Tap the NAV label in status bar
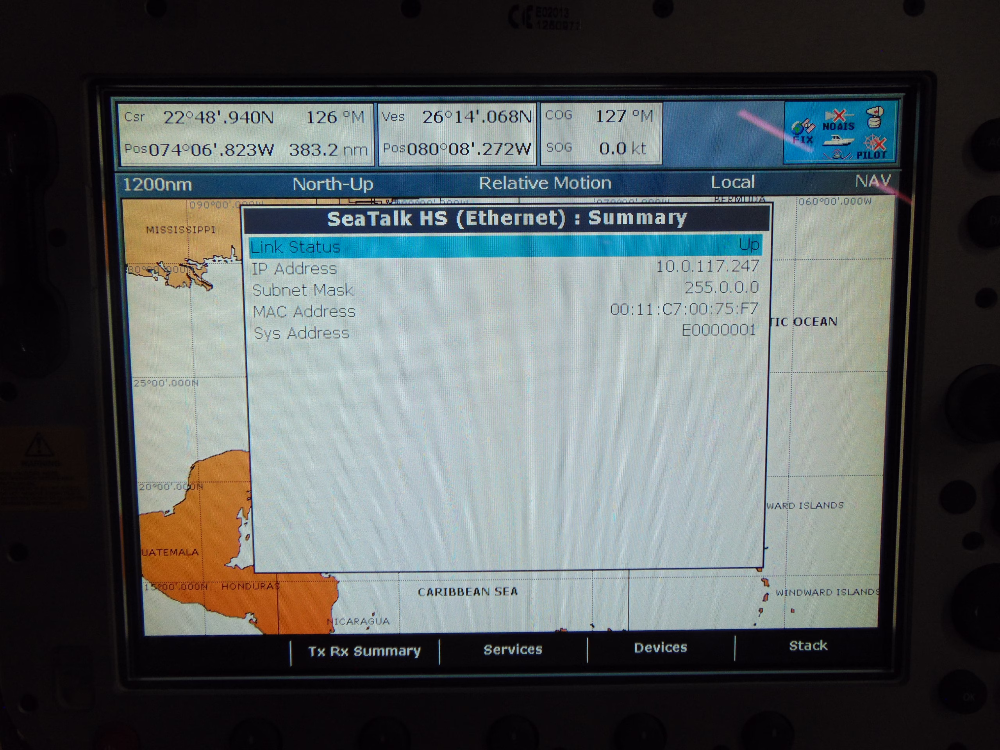 [873, 181]
